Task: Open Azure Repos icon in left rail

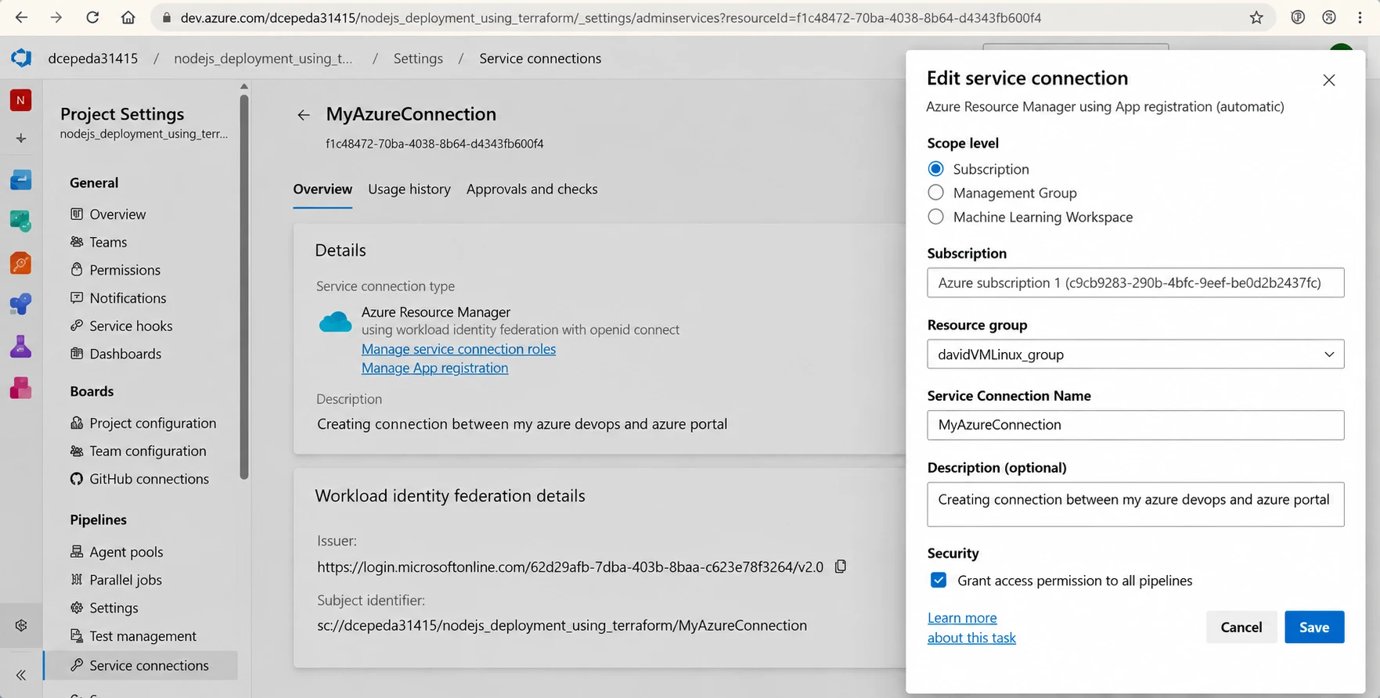Action: tap(21, 221)
